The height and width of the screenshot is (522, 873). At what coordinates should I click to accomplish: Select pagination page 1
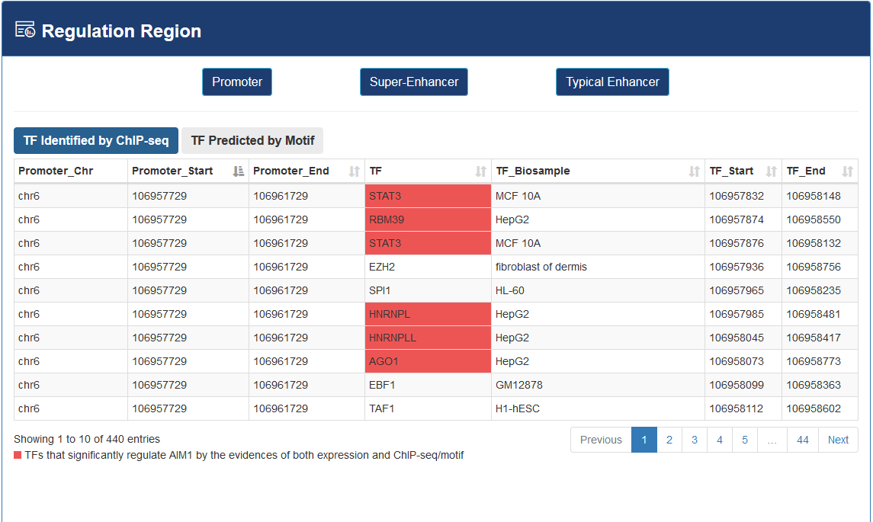pos(644,440)
